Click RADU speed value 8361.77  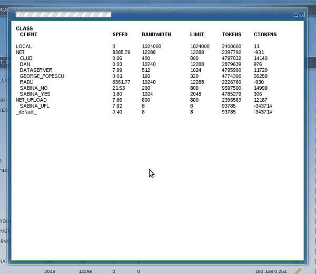click(121, 82)
